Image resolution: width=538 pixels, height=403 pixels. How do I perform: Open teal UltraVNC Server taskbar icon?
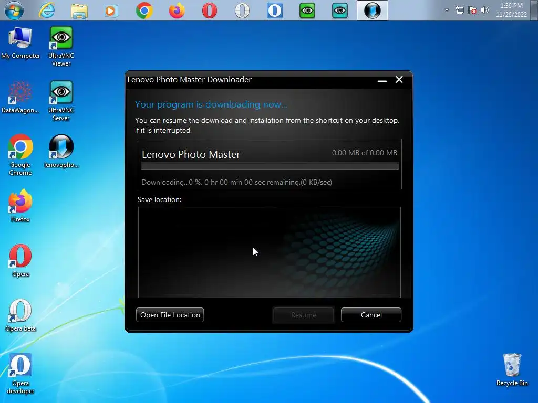coord(340,10)
